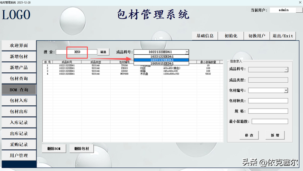Screen dimensions: 303x171
Task: Open 用户管理 page
Action: coord(19,155)
